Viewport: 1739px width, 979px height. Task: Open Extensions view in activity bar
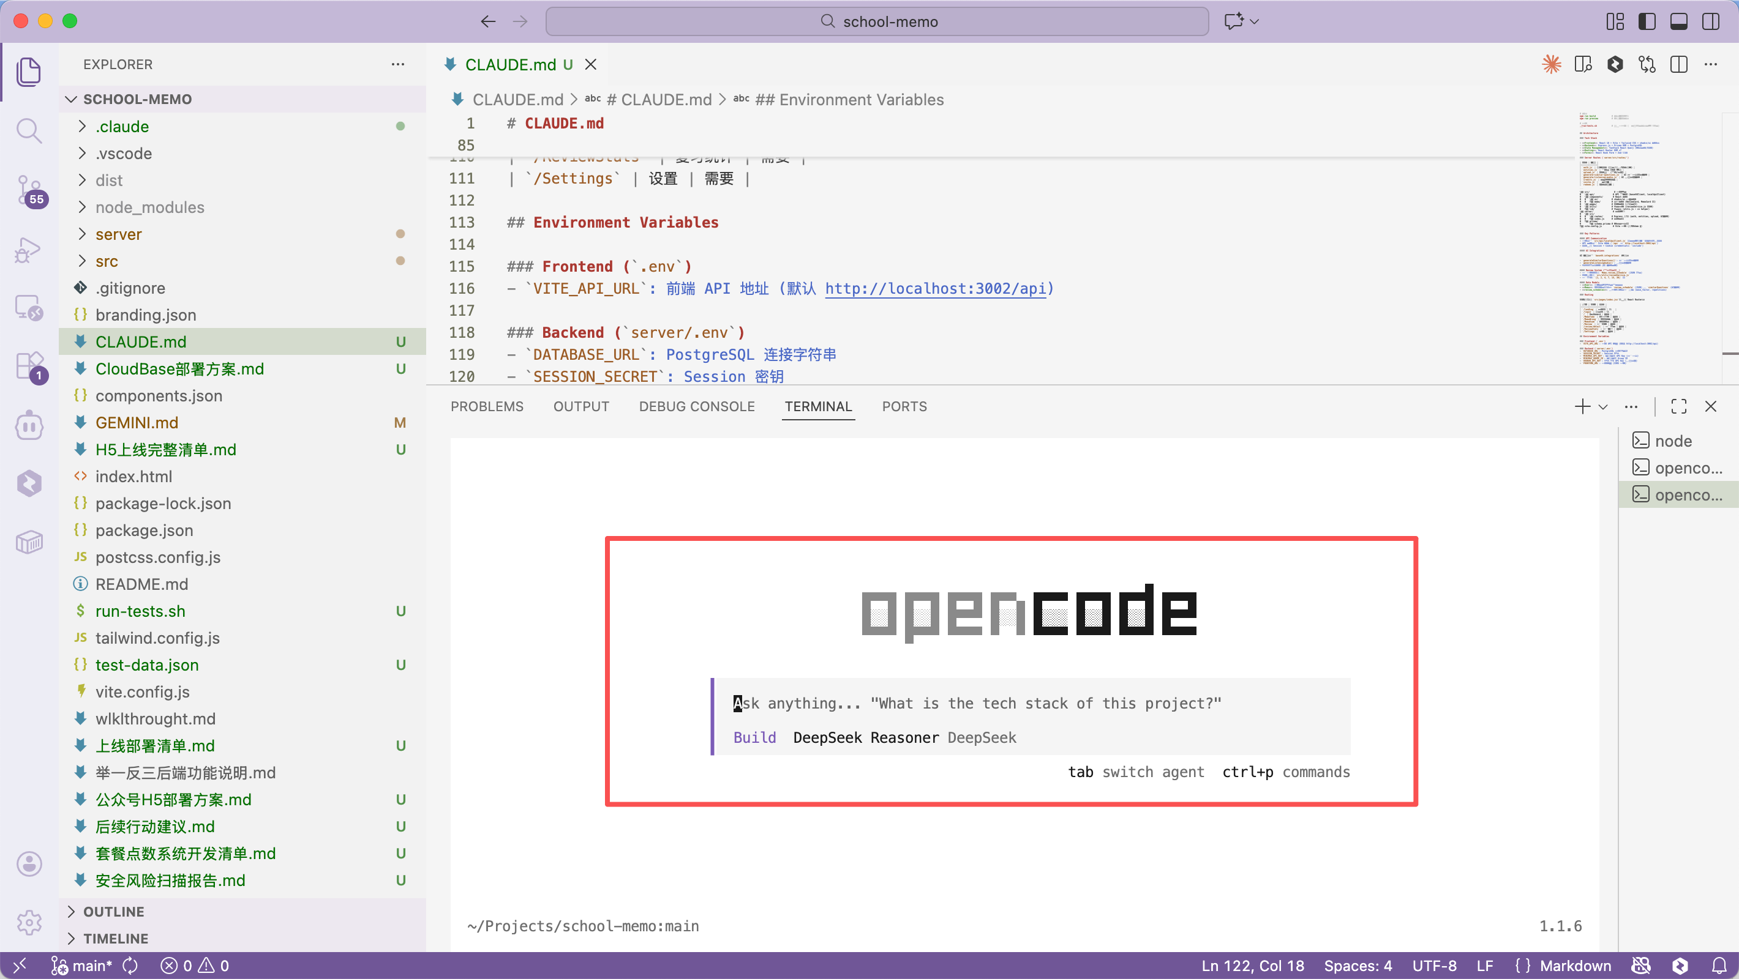click(29, 367)
